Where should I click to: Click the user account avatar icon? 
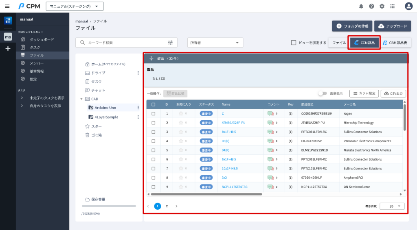pos(408,6)
